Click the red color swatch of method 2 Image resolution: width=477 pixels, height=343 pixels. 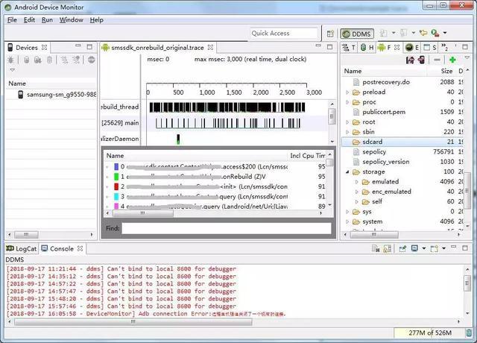coord(116,186)
